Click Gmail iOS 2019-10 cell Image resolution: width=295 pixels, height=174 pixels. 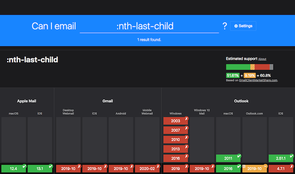95,169
